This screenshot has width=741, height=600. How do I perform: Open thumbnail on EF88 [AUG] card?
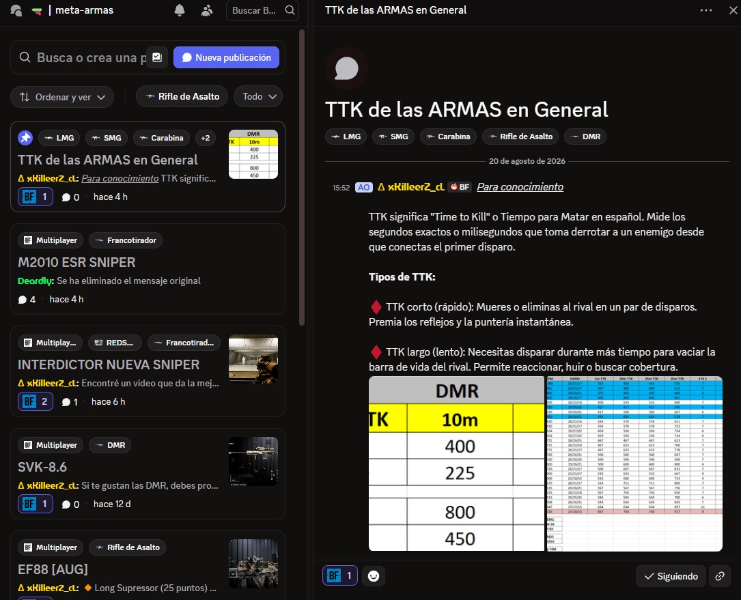(253, 564)
